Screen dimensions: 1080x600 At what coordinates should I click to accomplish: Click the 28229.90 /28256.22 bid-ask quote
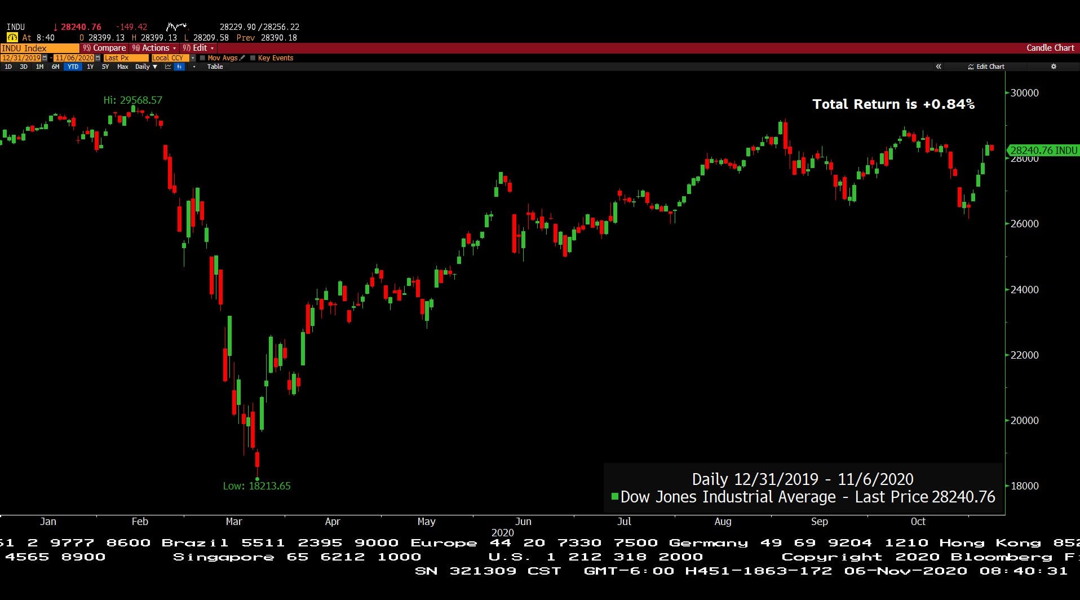pyautogui.click(x=259, y=27)
